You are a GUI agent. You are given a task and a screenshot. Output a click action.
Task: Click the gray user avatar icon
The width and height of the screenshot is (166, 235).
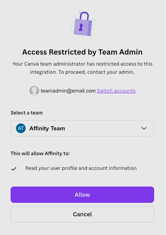[34, 91]
